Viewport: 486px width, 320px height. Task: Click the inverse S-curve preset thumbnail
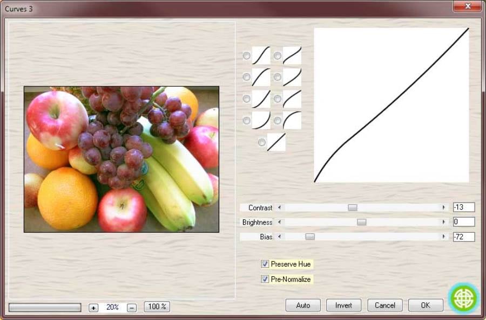292,55
